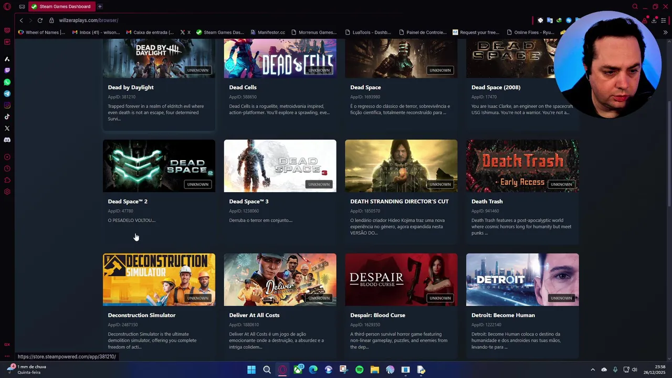Open Twitch from the sidebar

tap(7, 70)
